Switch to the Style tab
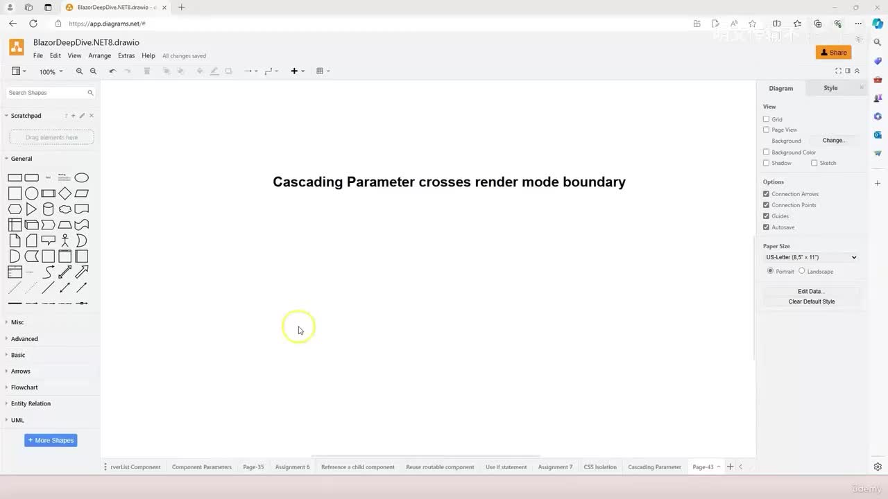This screenshot has height=499, width=888. click(830, 88)
